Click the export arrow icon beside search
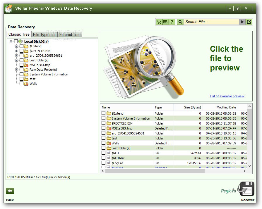The height and width of the screenshot is (209, 262). 249,22
